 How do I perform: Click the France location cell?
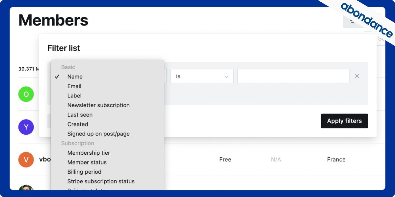pyautogui.click(x=336, y=160)
